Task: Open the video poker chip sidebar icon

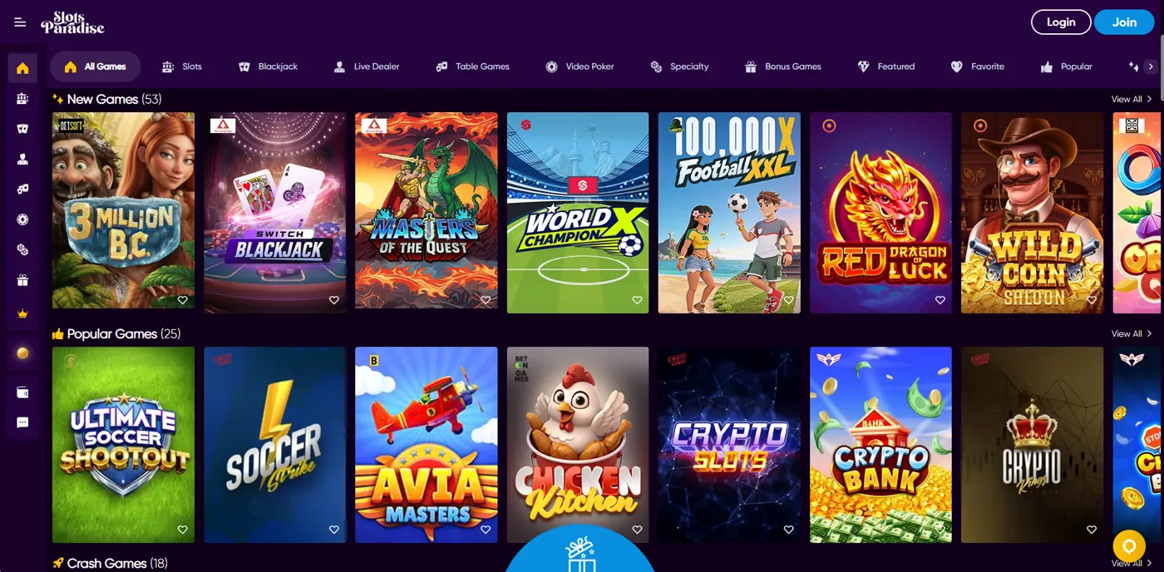Action: pos(22,219)
